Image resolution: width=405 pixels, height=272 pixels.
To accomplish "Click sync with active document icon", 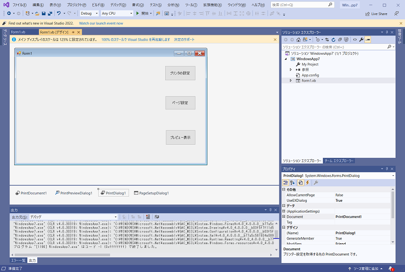I will coord(327,40).
